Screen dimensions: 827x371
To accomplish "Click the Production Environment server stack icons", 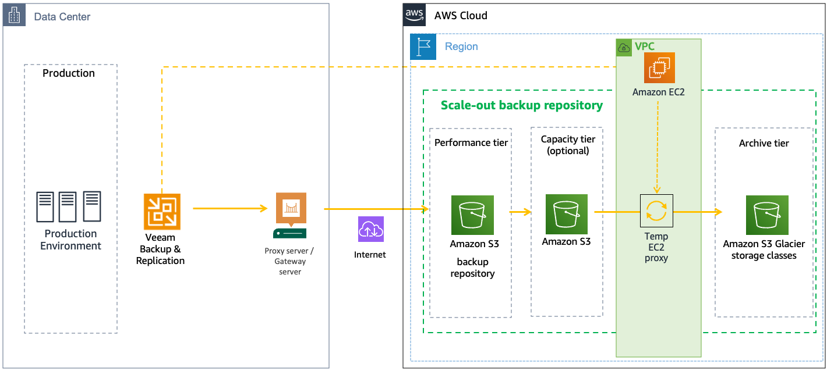I will [69, 206].
